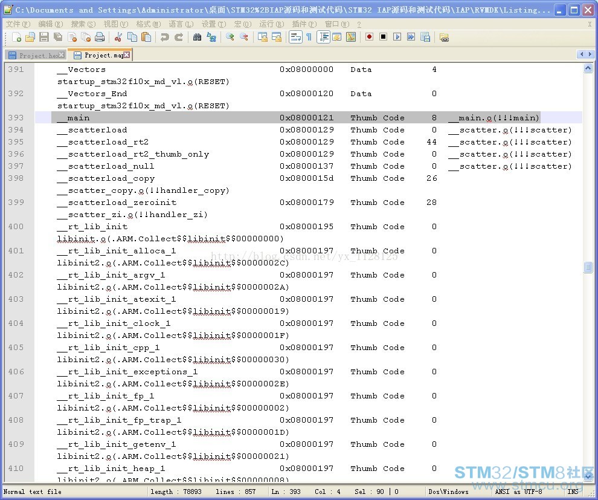Click the INS indicator in status bar

click(x=573, y=492)
